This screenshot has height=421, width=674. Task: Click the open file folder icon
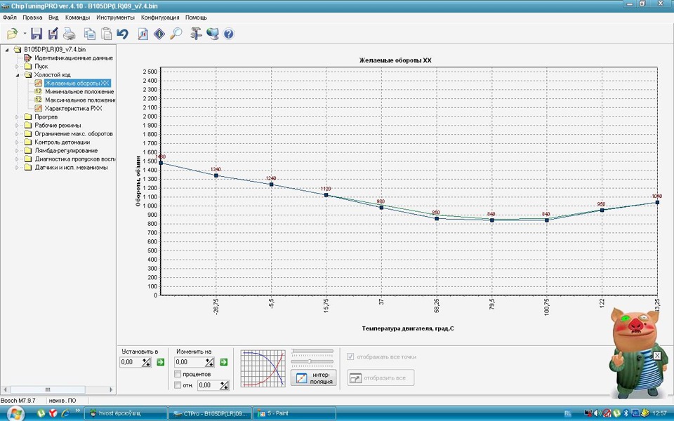pyautogui.click(x=12, y=34)
